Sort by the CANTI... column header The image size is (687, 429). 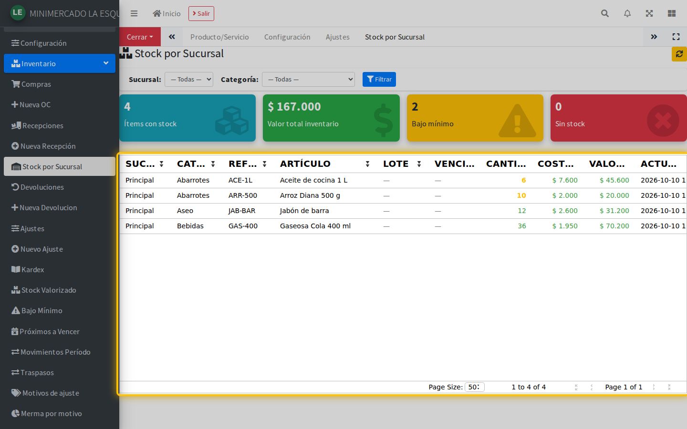(x=506, y=164)
